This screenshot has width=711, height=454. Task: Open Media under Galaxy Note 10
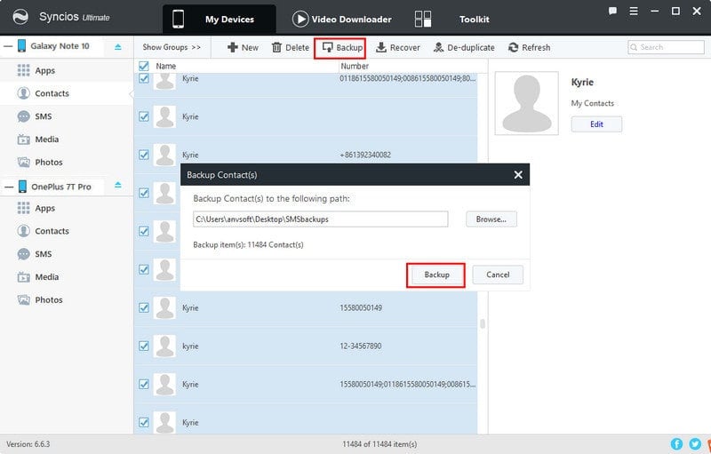[66, 139]
